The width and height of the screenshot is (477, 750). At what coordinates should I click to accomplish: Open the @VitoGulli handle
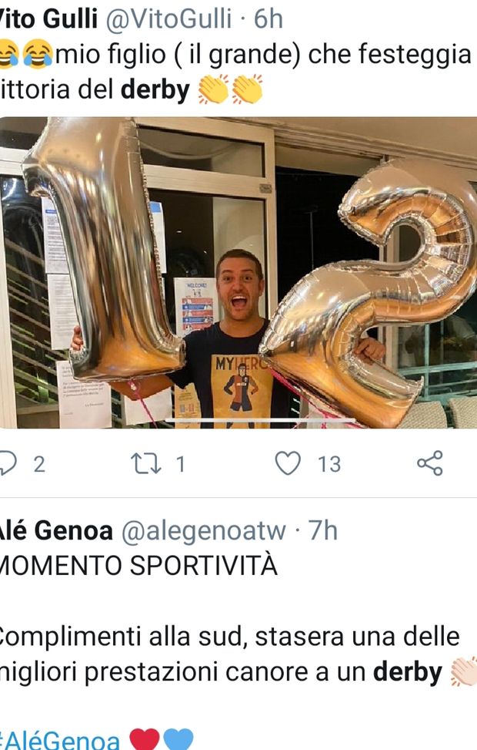pyautogui.click(x=168, y=19)
